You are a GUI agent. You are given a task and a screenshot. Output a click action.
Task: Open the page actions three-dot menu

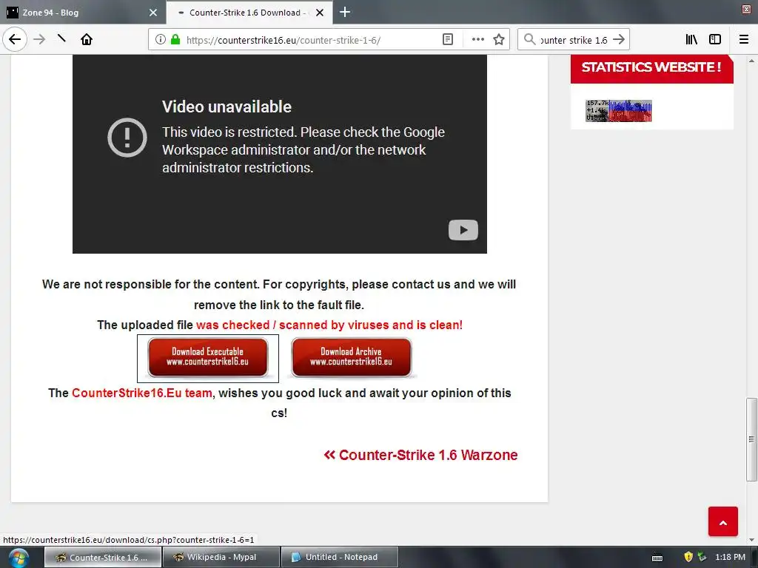(x=477, y=39)
